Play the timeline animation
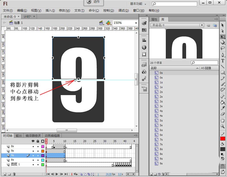 pos(57,174)
